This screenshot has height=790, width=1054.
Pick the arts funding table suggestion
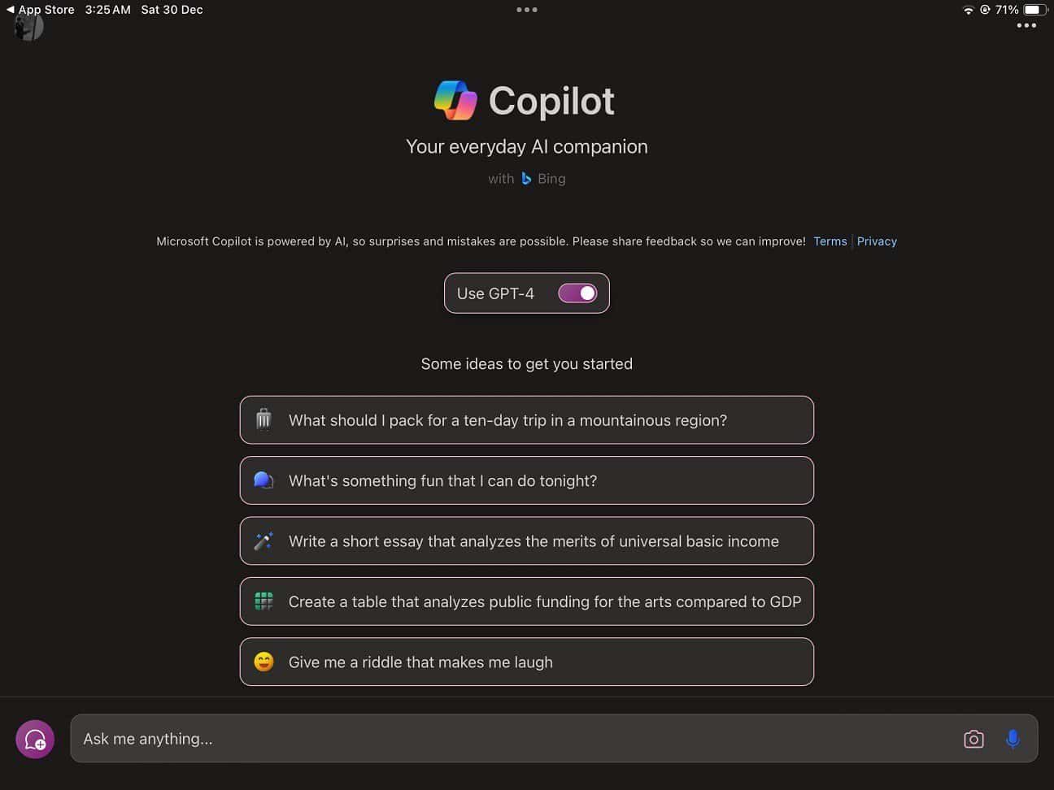[x=527, y=601]
